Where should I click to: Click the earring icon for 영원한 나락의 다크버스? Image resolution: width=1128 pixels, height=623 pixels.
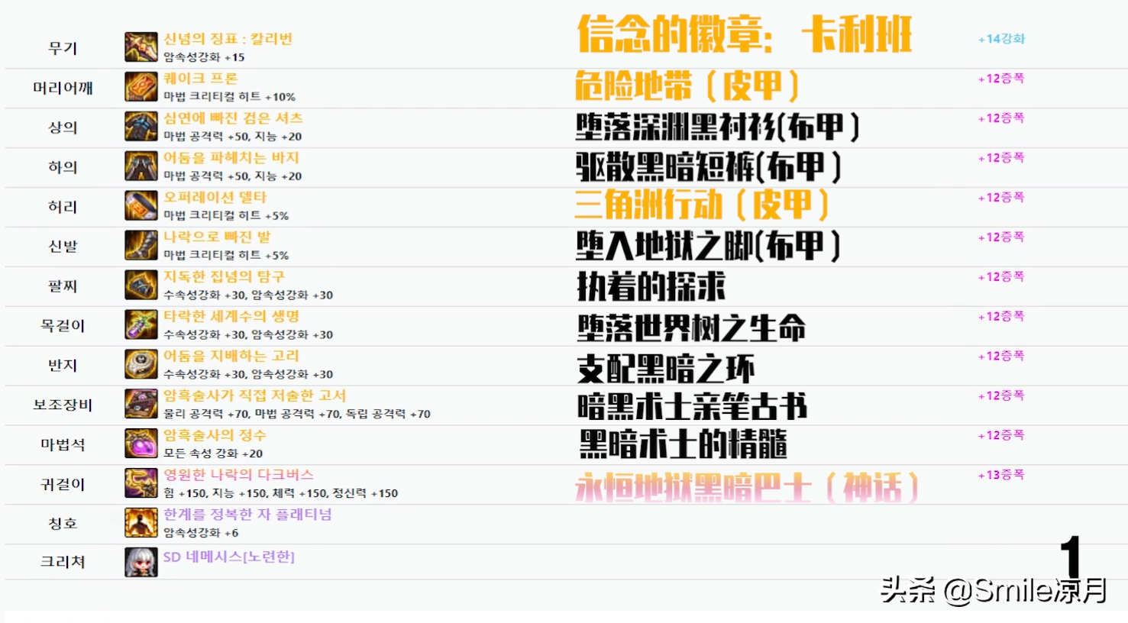141,484
